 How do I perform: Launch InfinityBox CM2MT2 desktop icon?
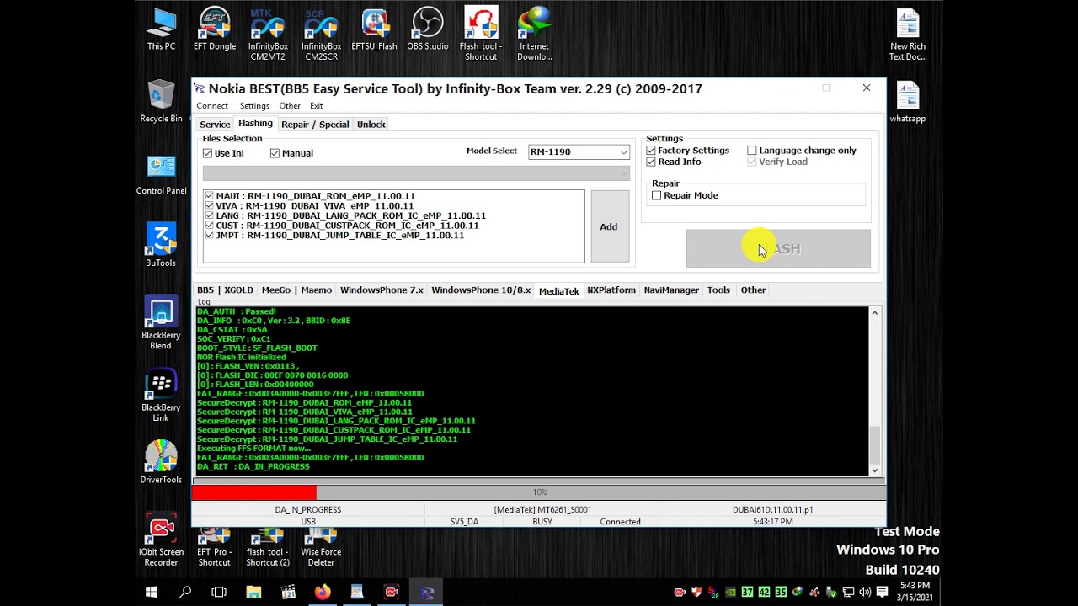click(x=268, y=35)
